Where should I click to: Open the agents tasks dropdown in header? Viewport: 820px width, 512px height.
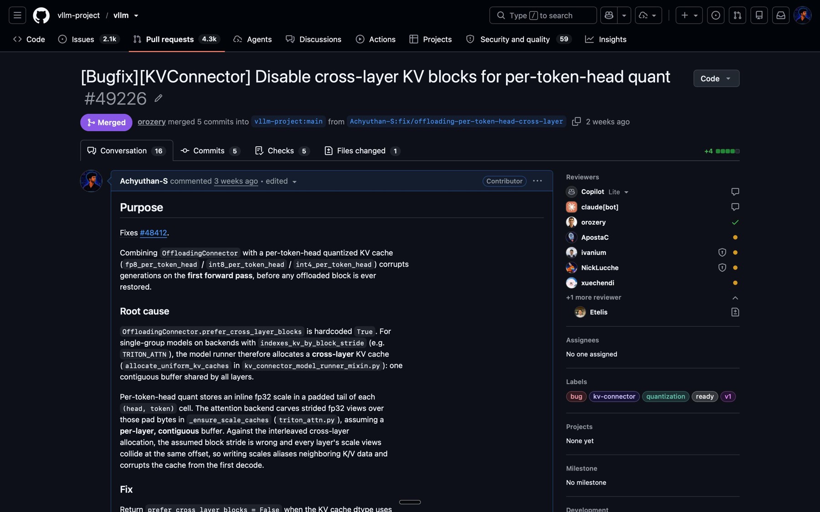coord(648,15)
